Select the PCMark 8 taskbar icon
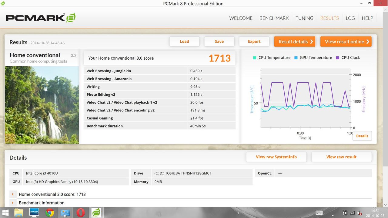The height and width of the screenshot is (218, 388). tap(96, 213)
